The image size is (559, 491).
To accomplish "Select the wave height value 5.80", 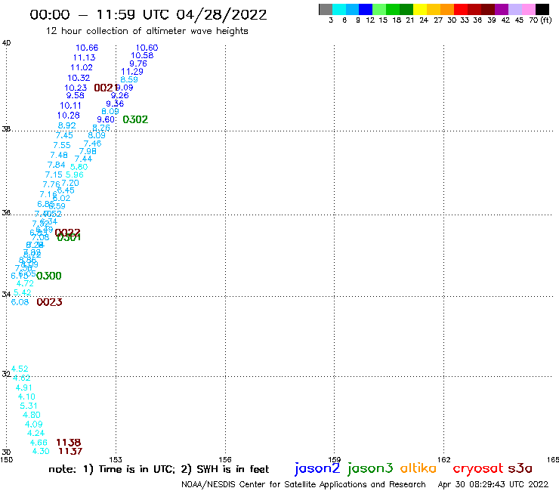I will coord(79,167).
